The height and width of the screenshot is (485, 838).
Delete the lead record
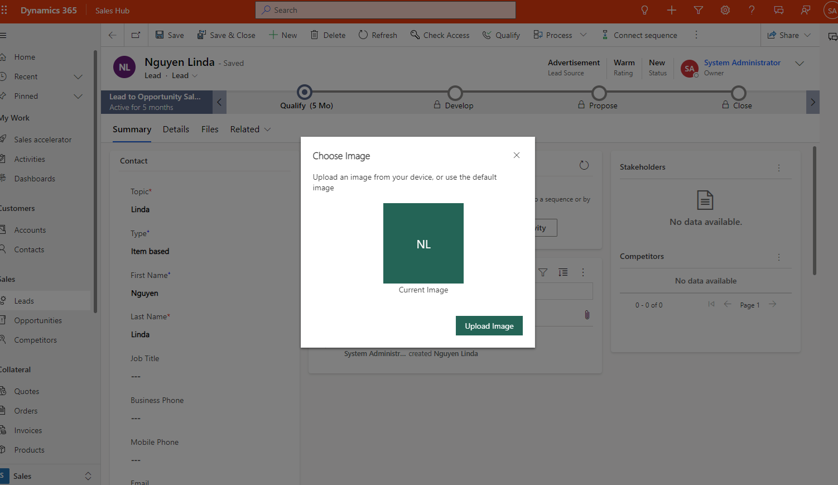[x=328, y=35]
